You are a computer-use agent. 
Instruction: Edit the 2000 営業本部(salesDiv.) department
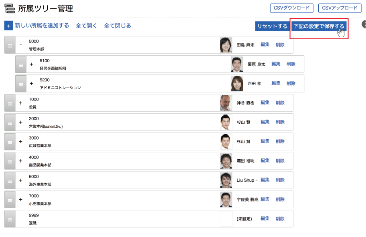click(265, 122)
